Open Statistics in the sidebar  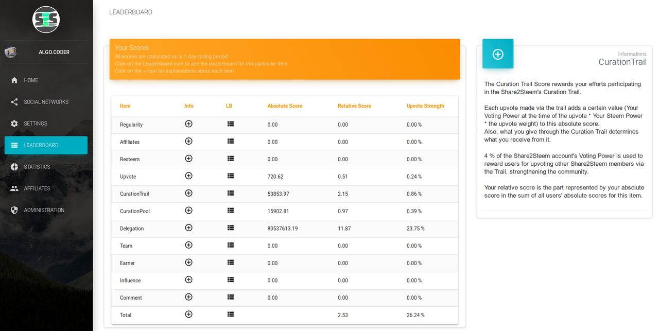click(x=46, y=167)
